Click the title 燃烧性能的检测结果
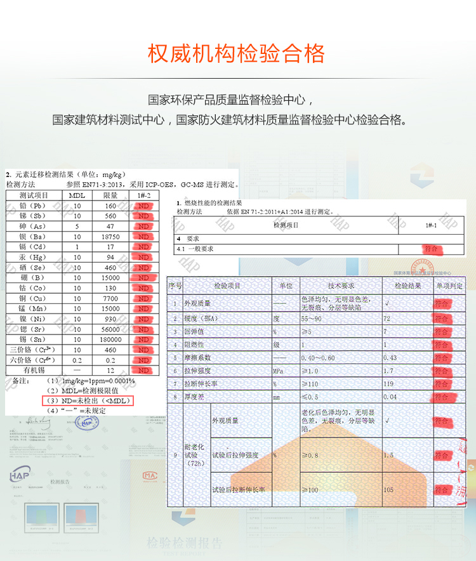476x561 pixels. [213, 203]
